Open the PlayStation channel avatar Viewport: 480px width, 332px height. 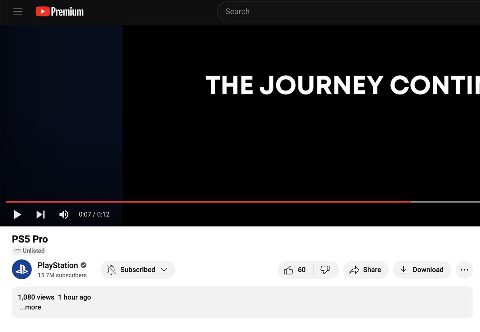click(22, 270)
